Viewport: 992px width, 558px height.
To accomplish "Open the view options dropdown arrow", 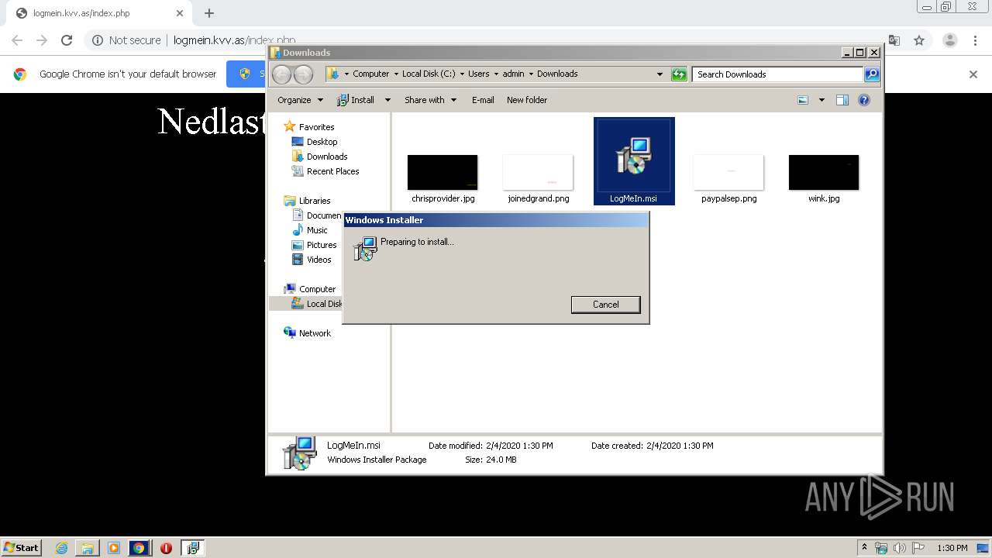I will pyautogui.click(x=821, y=100).
